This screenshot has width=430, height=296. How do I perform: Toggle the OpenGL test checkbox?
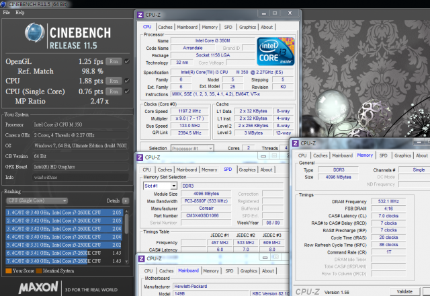click(x=127, y=61)
